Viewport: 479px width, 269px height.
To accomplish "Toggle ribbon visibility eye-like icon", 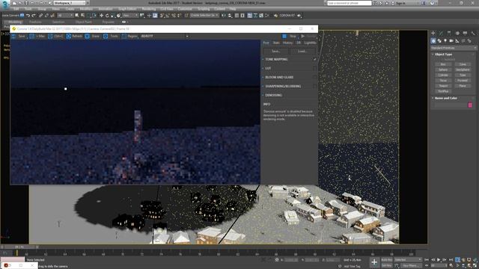I will click(123, 22).
